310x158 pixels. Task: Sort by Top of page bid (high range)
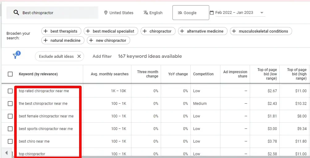point(297,74)
